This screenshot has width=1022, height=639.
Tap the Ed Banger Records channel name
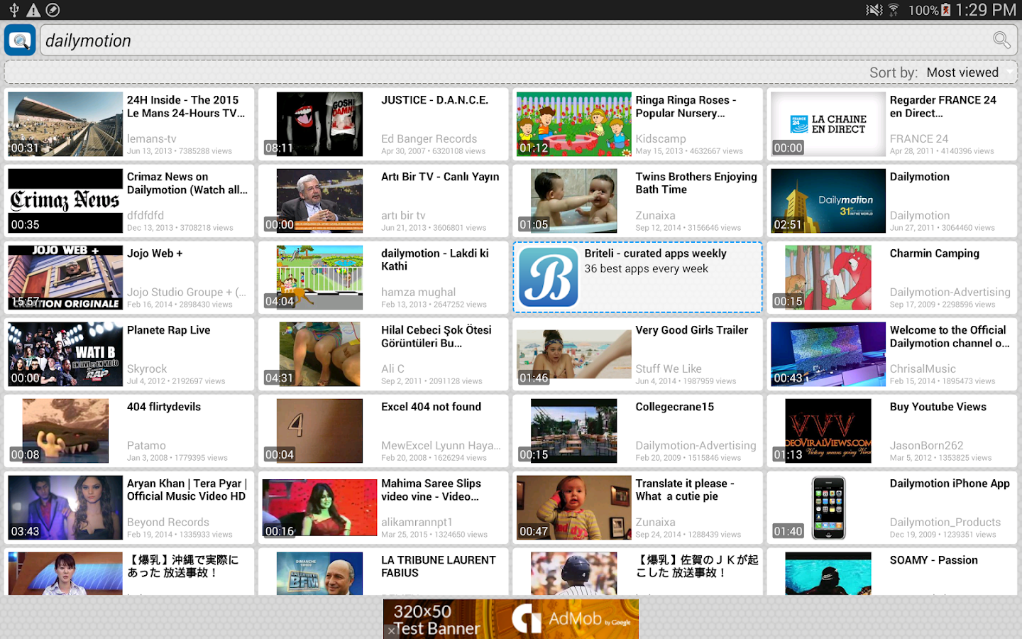click(429, 138)
